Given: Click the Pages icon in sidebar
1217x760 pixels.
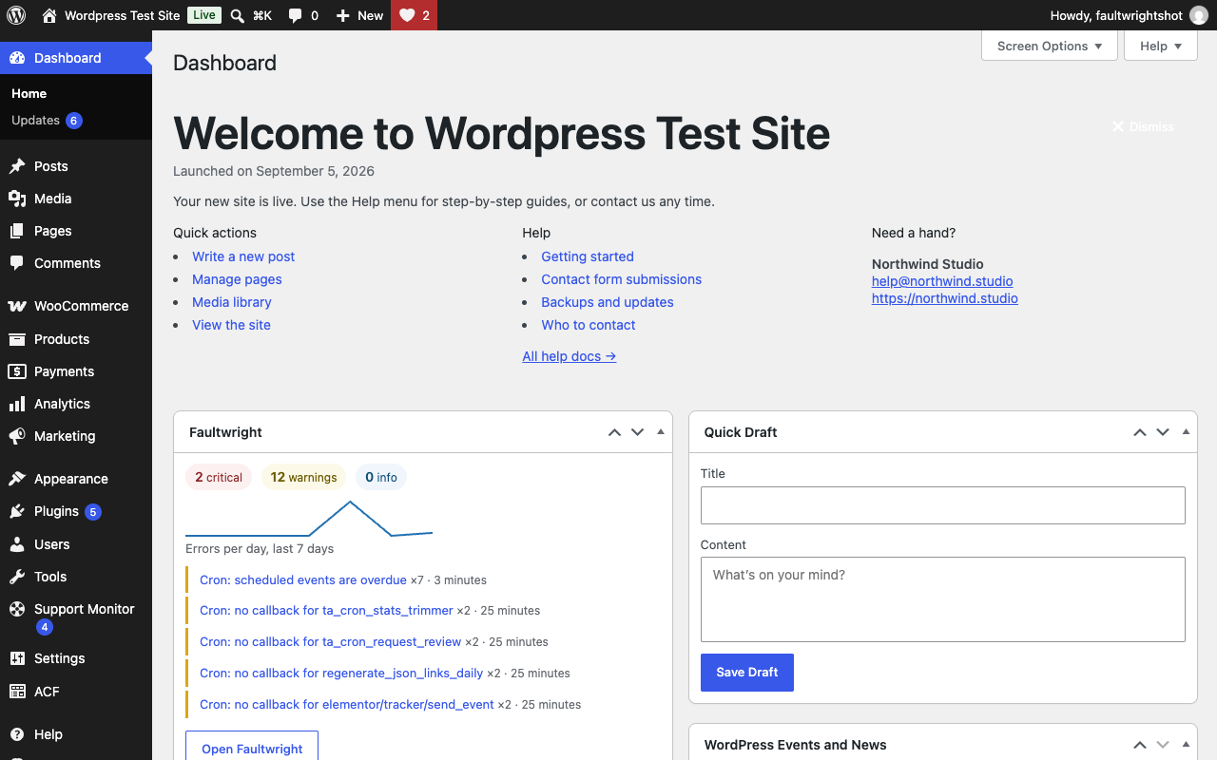Looking at the screenshot, I should [x=17, y=231].
